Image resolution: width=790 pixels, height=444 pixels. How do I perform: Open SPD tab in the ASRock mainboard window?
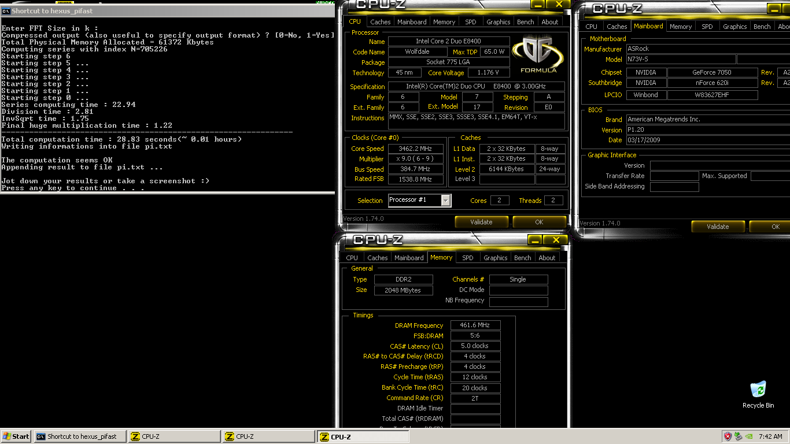click(707, 27)
